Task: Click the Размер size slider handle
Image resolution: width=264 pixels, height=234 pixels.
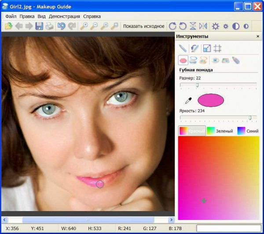Action: [x=197, y=84]
